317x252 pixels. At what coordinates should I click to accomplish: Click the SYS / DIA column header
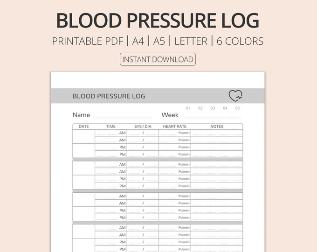pos(143,126)
